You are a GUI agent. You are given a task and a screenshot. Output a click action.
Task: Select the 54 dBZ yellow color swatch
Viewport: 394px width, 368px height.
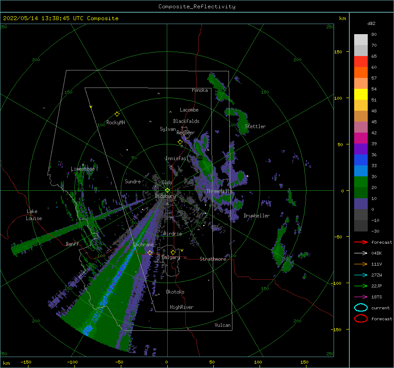tap(361, 95)
